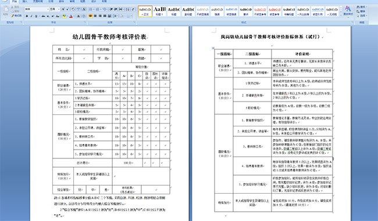
Task: Open the Page Layout ribbon tab
Action: coord(38,1)
